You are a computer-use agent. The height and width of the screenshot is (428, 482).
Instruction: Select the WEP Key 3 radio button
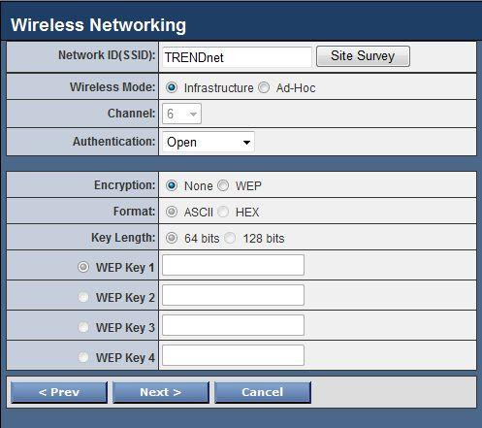[83, 327]
